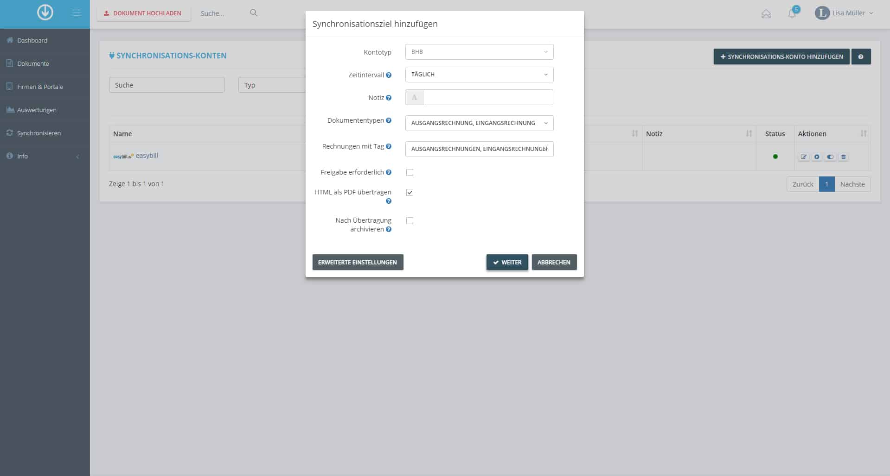
Task: Open the Zeitintervall dropdown set to TÄGLICH
Action: click(479, 75)
